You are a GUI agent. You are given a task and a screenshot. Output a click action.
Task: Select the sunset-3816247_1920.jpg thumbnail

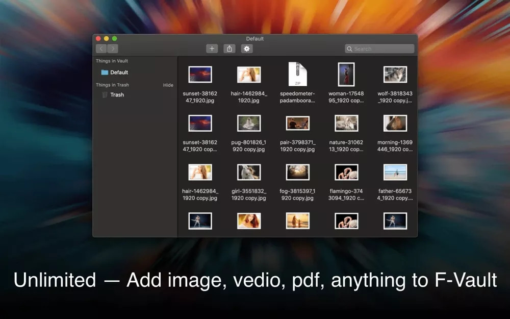point(200,75)
